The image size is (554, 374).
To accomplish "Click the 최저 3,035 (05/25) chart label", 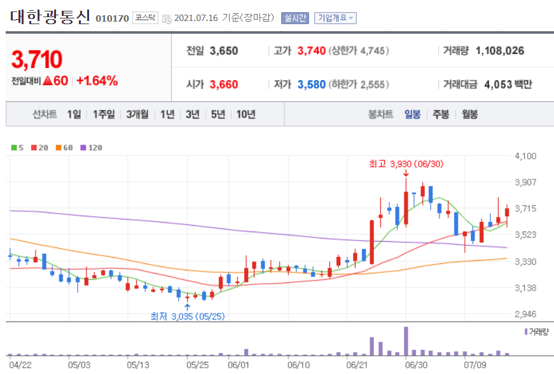I will pyautogui.click(x=188, y=316).
